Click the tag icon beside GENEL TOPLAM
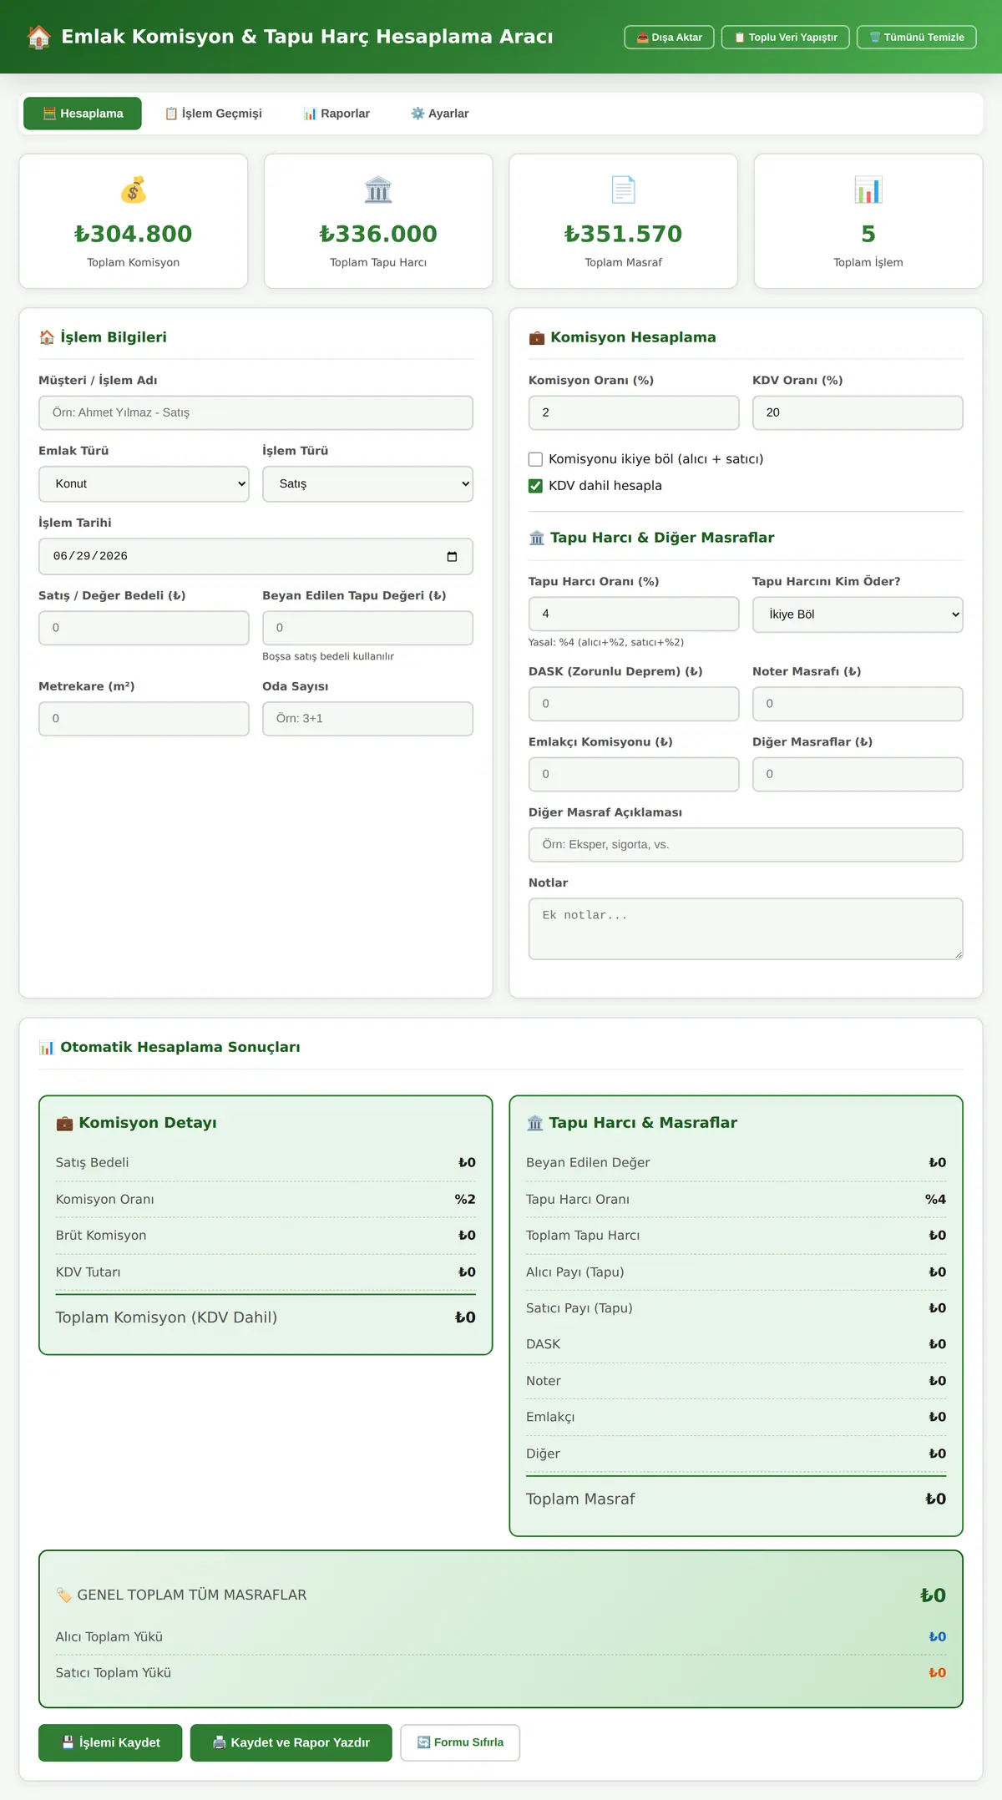This screenshot has height=1800, width=1002. [63, 1595]
